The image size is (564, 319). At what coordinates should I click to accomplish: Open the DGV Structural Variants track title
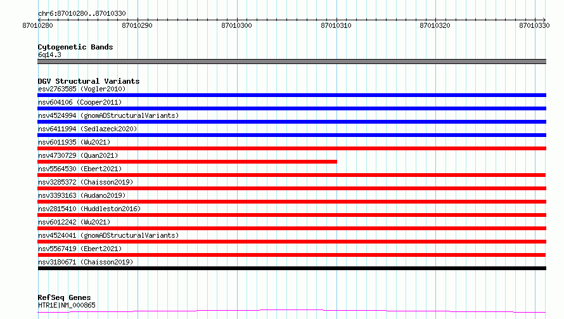(x=89, y=81)
